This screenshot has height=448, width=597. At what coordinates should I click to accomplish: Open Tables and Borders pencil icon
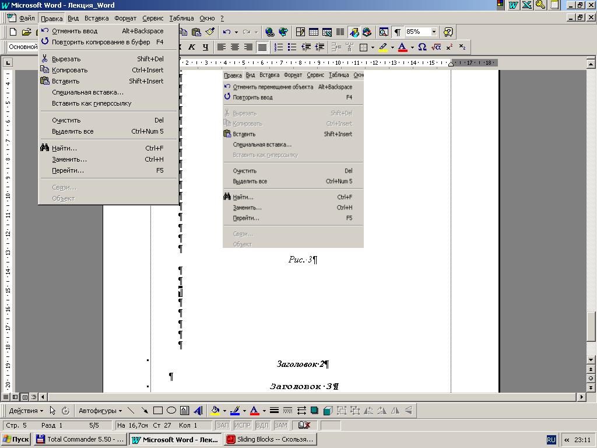pos(300,32)
